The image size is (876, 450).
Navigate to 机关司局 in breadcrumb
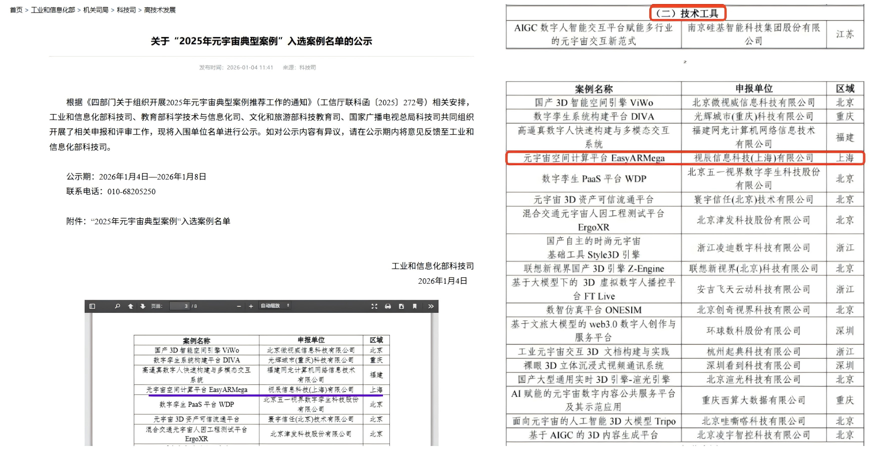(x=96, y=10)
